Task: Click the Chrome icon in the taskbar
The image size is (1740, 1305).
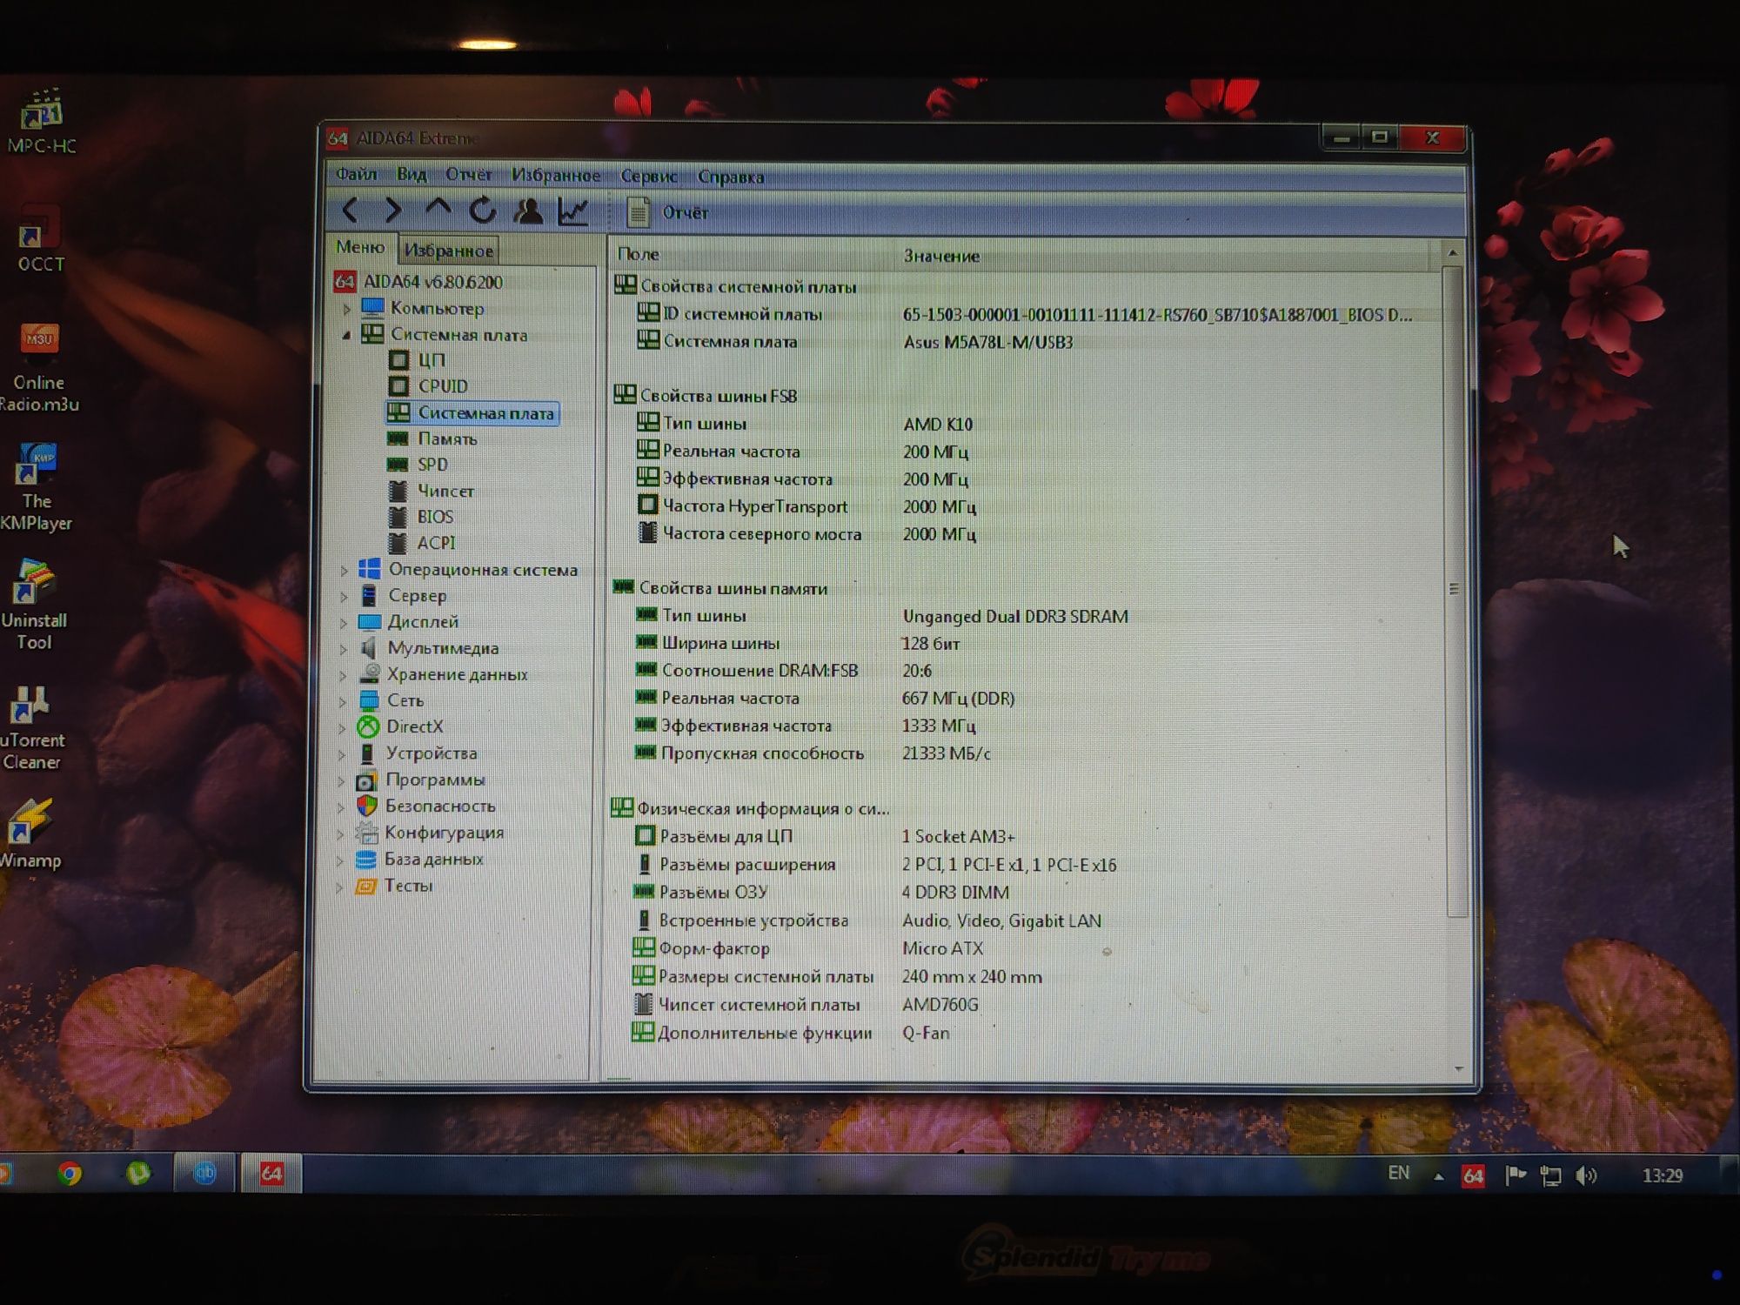Action: [x=70, y=1174]
